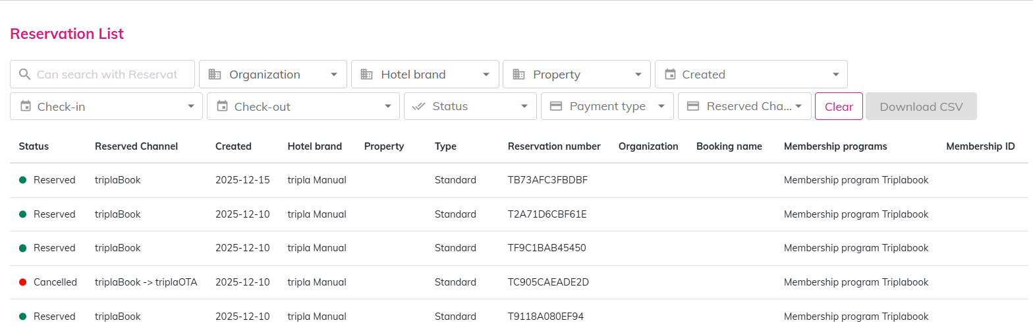Click the Status column header

[x=34, y=146]
